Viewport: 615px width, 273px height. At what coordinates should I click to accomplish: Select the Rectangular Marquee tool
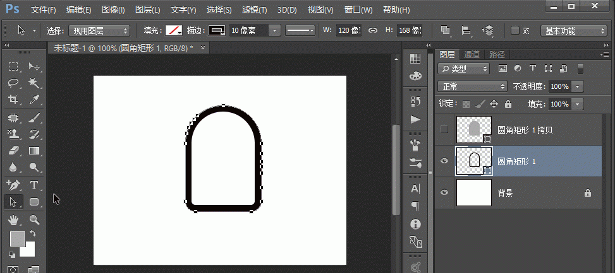tap(13, 67)
